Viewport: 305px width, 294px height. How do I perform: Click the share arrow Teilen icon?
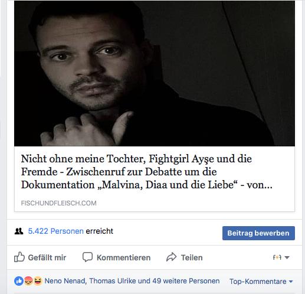coord(172,257)
